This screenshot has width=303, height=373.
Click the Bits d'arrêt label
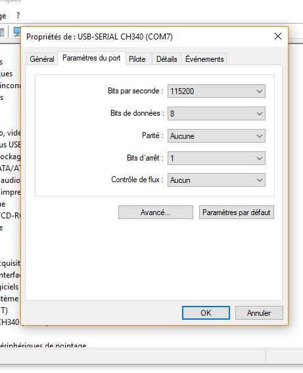point(145,158)
